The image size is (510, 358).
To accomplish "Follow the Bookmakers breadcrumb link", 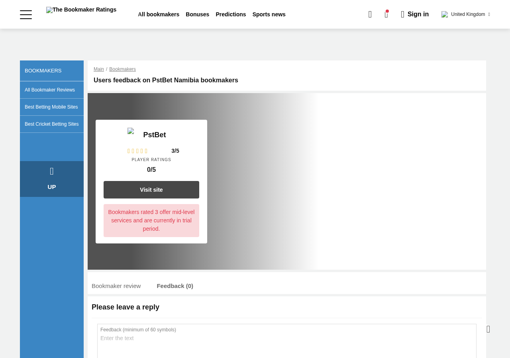I will [122, 69].
